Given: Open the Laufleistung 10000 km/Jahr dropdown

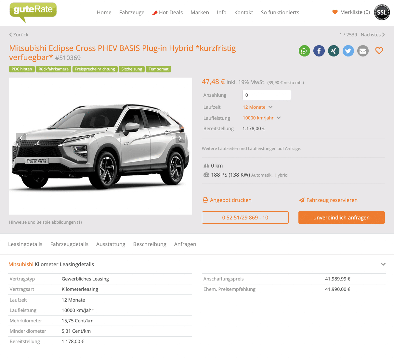Looking at the screenshot, I should click(262, 118).
